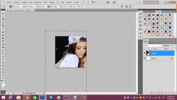Toggle lock transparent pixels in Capas

point(149,49)
